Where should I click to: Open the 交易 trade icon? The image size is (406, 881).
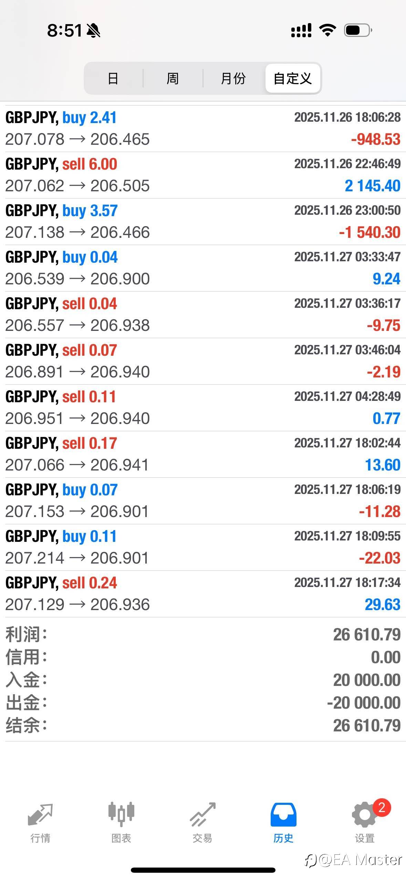click(x=202, y=815)
